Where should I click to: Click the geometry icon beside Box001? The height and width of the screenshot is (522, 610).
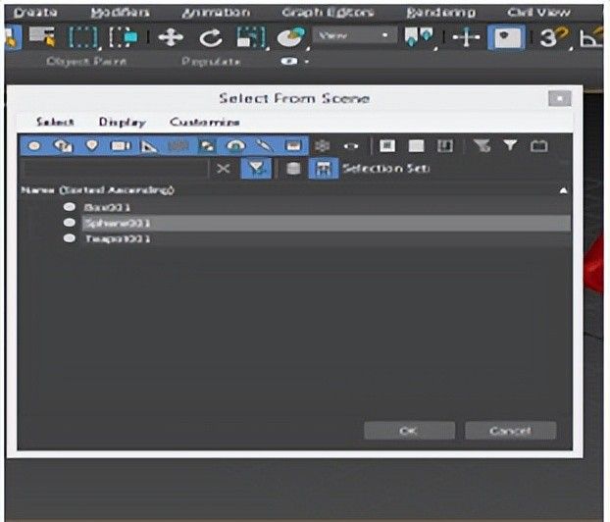tap(70, 207)
